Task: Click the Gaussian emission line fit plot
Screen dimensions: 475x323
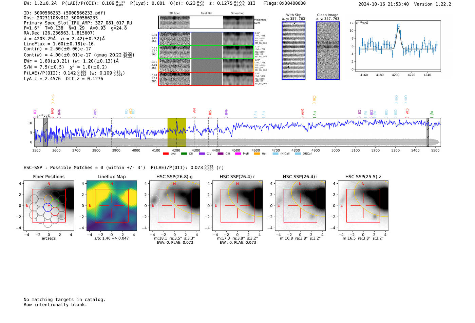Action: coord(398,46)
